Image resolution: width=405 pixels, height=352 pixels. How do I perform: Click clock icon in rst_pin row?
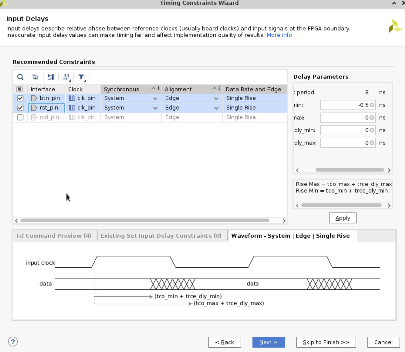(72, 108)
